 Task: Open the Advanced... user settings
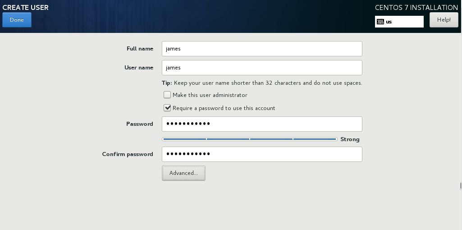pyautogui.click(x=183, y=173)
